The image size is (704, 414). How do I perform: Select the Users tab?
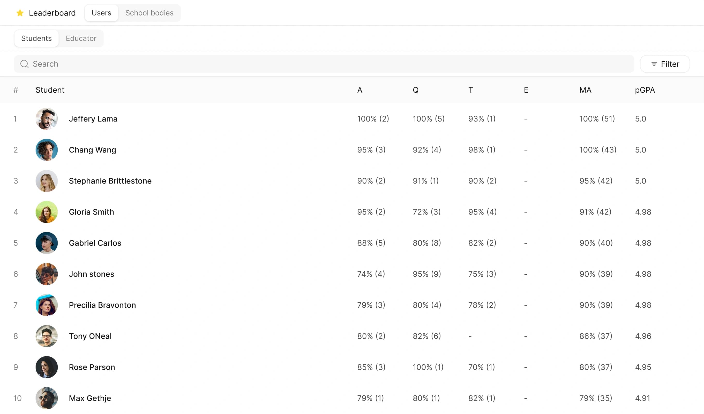[x=101, y=13]
